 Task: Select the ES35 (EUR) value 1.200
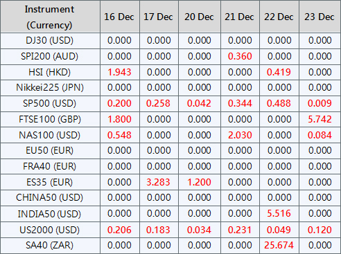tap(199, 182)
